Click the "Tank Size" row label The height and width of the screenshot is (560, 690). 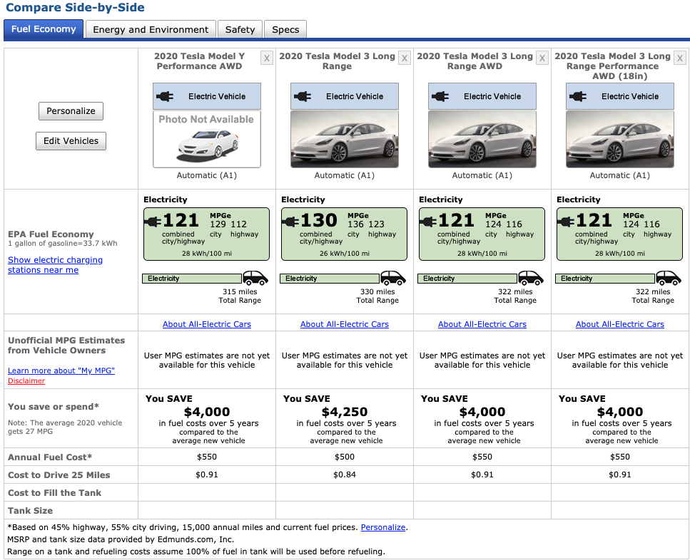(x=31, y=510)
